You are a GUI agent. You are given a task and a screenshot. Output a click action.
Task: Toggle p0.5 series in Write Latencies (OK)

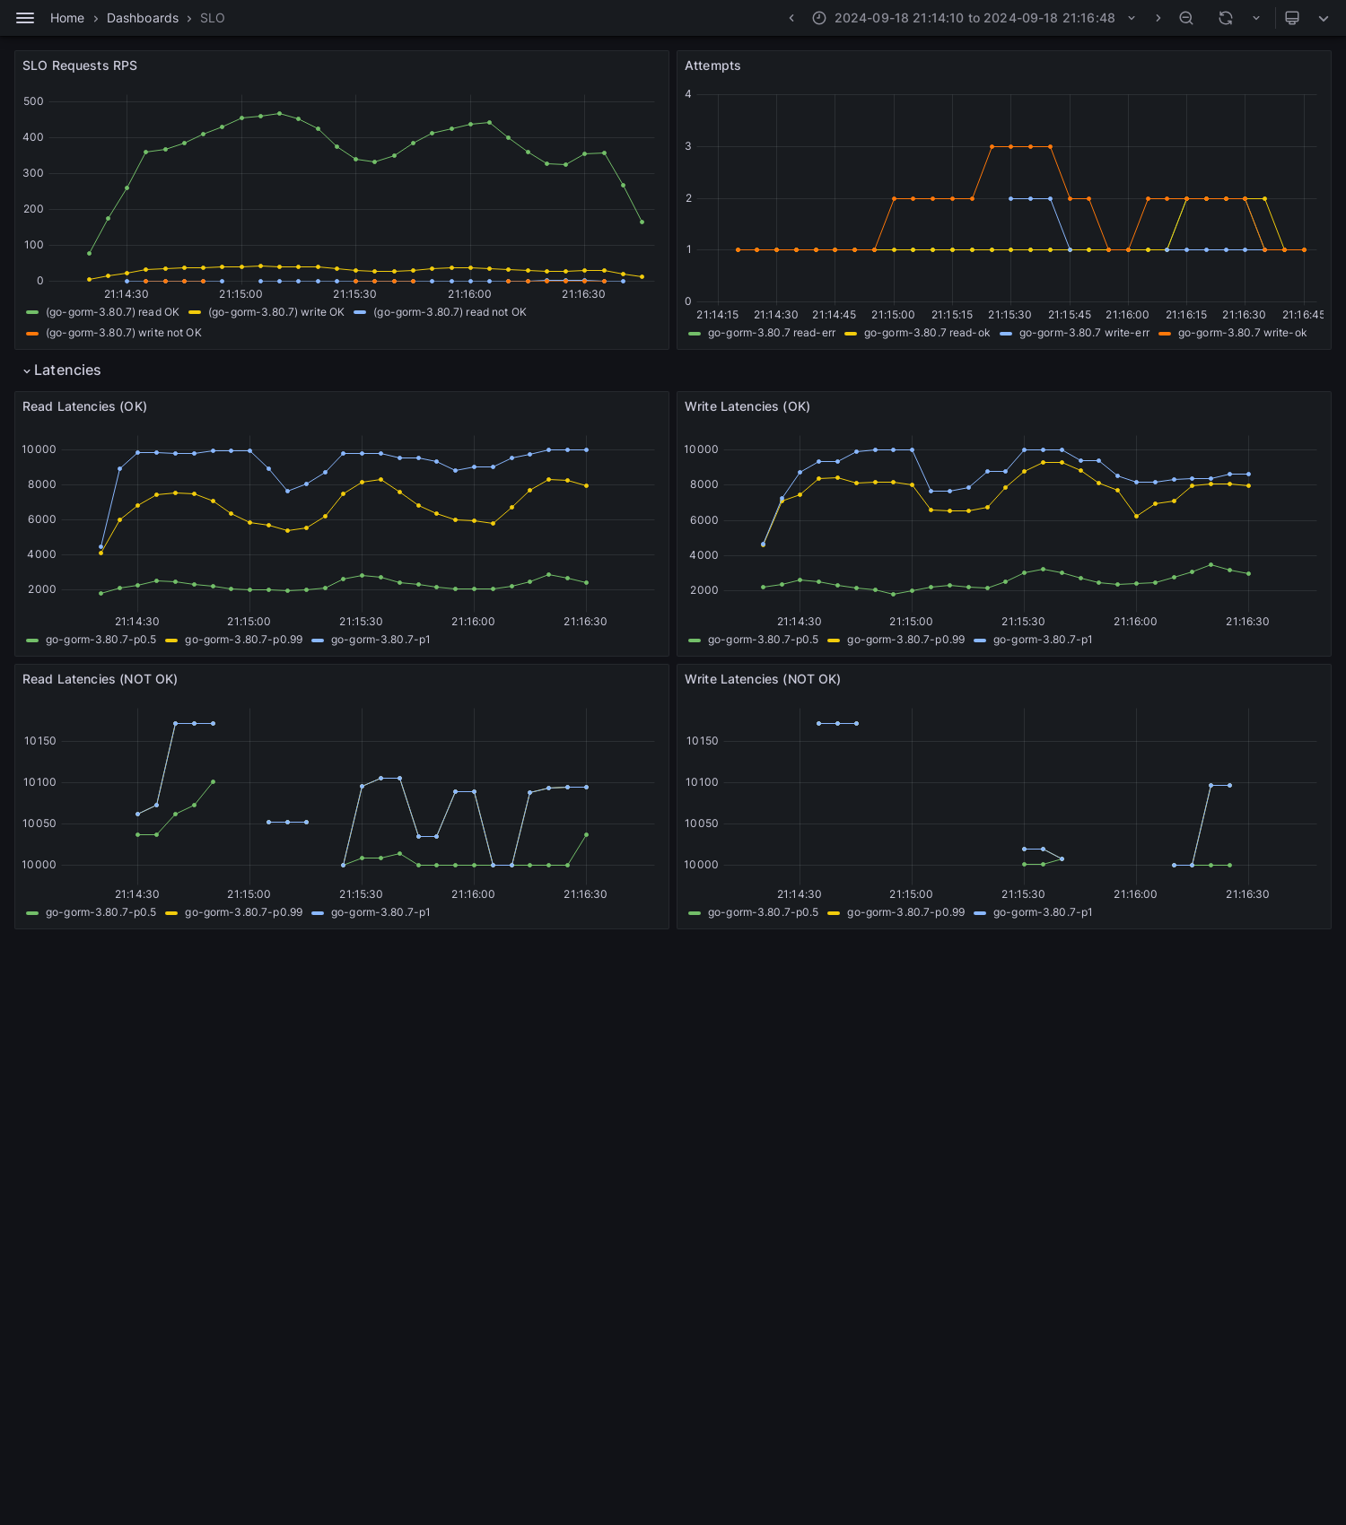coord(763,640)
